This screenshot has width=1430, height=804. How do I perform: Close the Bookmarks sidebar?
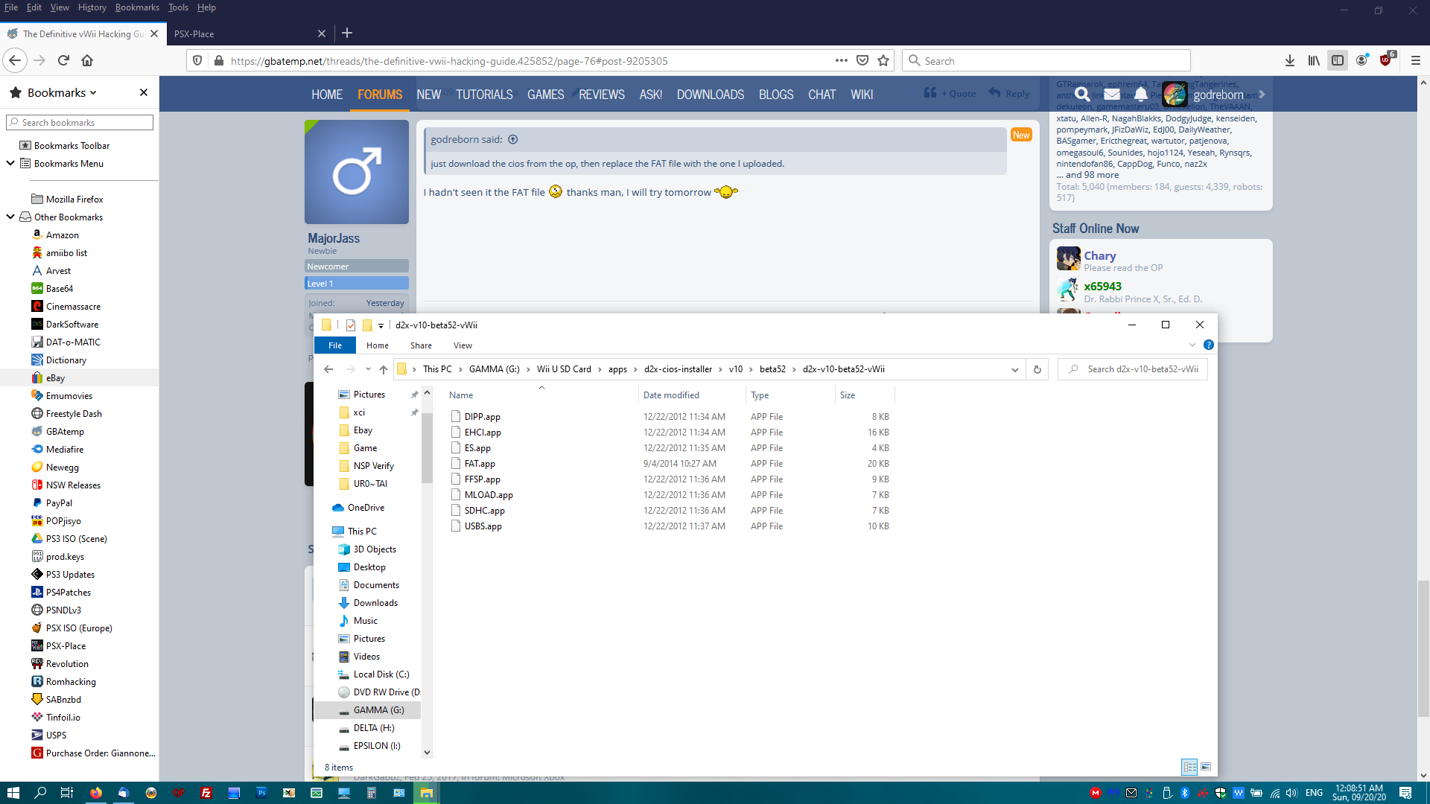coord(144,92)
